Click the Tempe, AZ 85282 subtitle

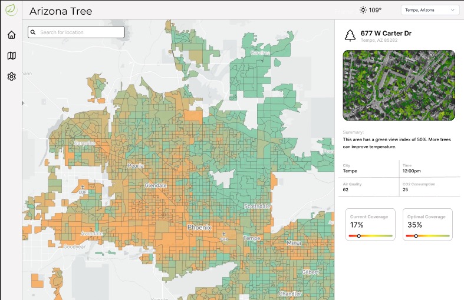pos(379,40)
